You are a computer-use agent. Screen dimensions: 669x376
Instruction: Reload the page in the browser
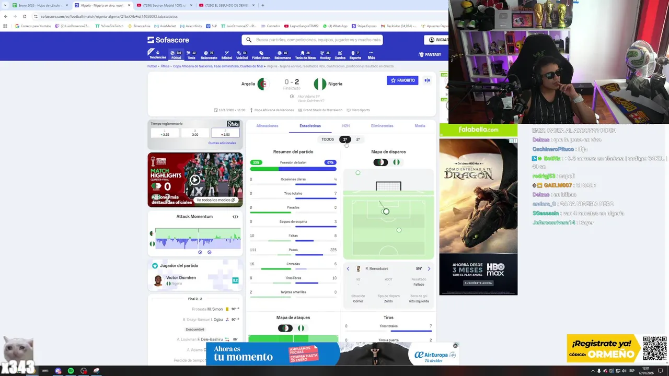(x=24, y=16)
